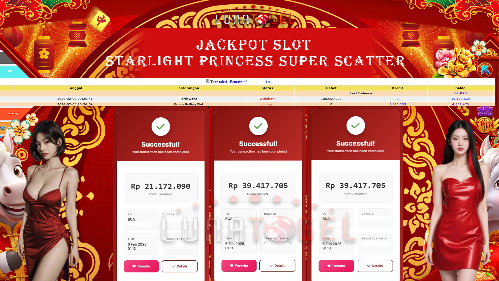Favorite the transaction timed 01.11
499x281 pixels.
[239, 266]
